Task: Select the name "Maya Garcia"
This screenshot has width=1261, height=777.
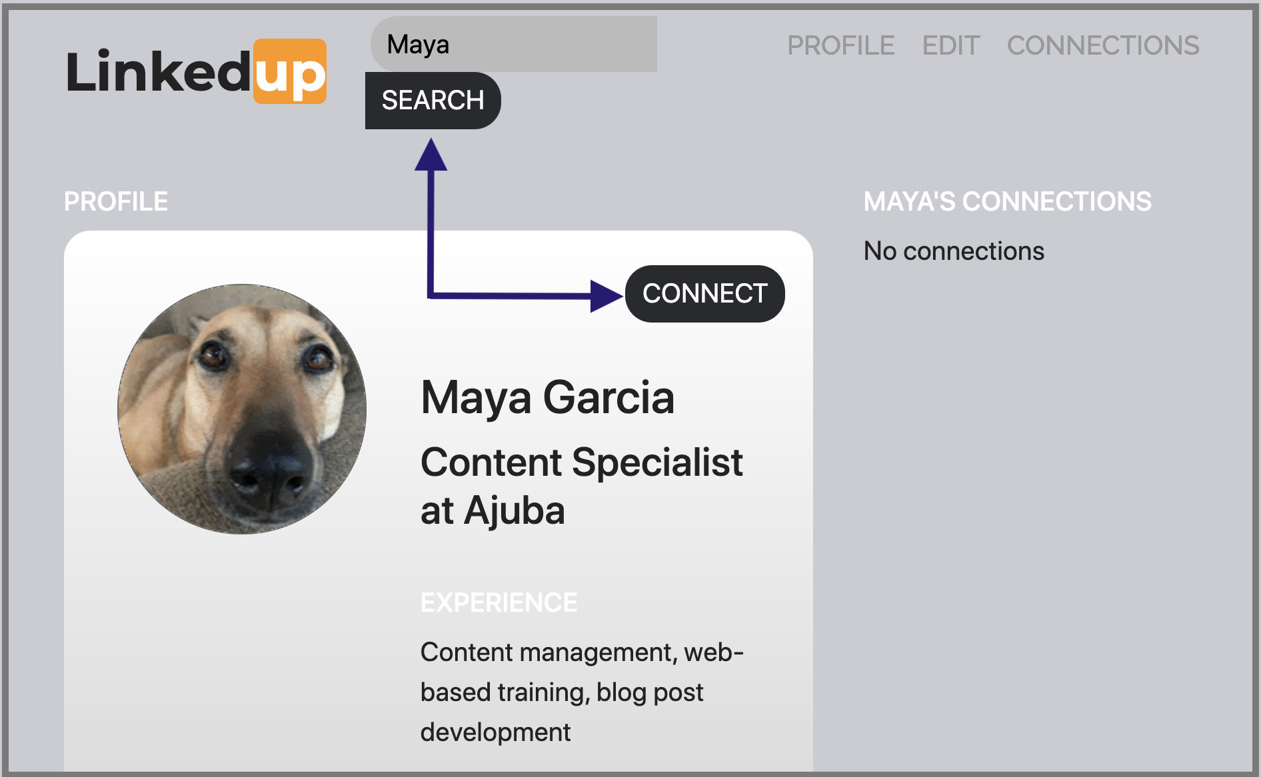Action: pyautogui.click(x=548, y=398)
